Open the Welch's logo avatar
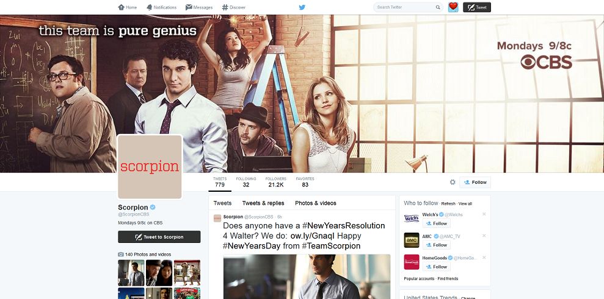This screenshot has height=299, width=604. tap(412, 218)
